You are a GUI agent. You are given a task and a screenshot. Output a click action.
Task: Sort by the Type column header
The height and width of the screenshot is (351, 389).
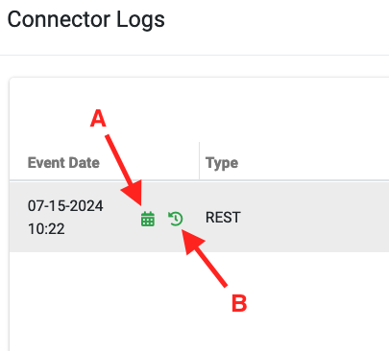222,163
